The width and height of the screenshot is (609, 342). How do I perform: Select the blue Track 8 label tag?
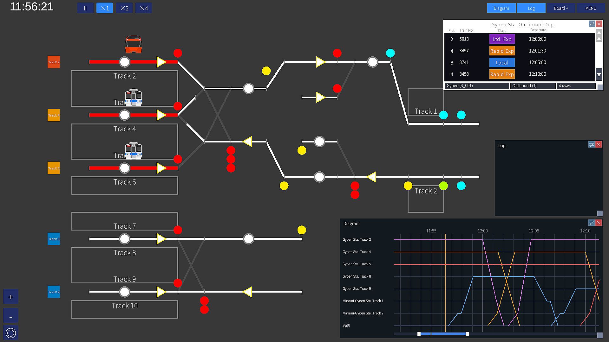coord(54,239)
